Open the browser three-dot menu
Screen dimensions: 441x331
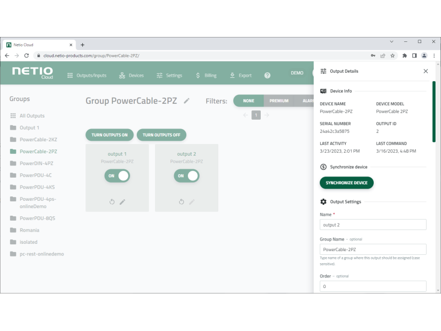434,56
